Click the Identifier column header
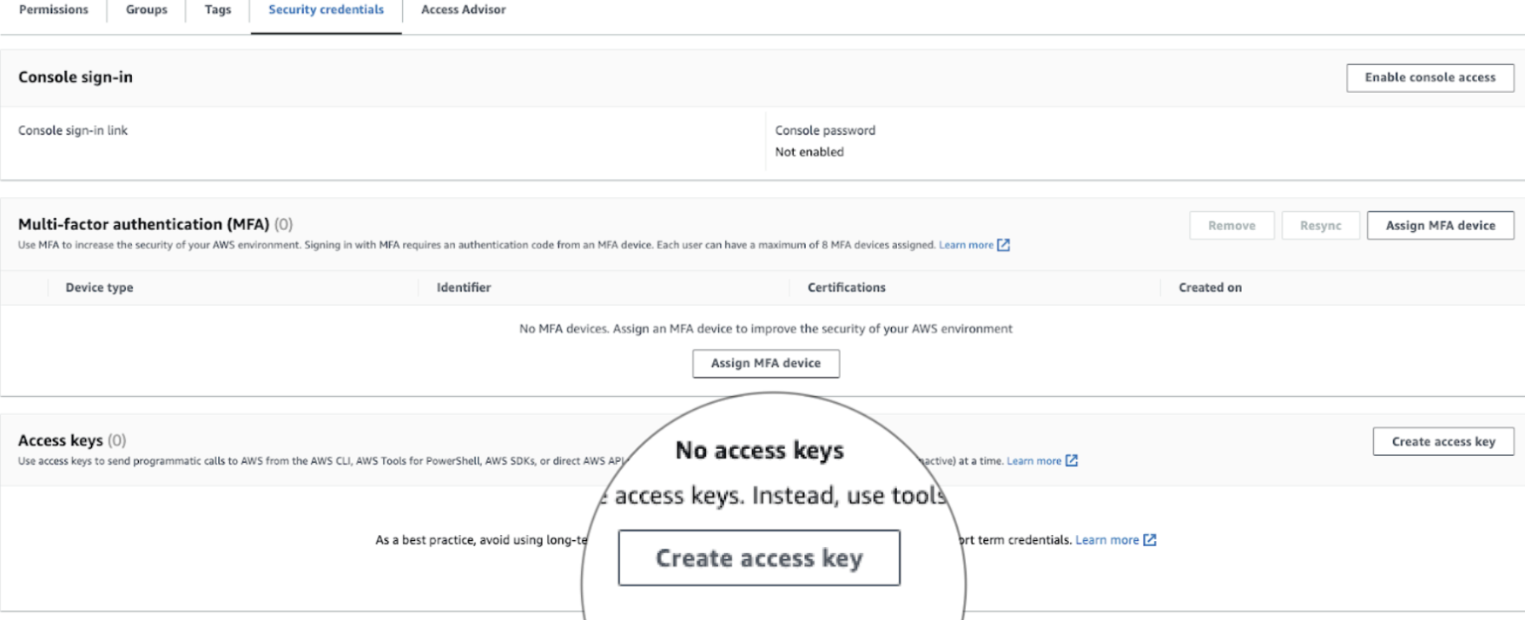Viewport: 1525px width, 620px height. [x=464, y=287]
